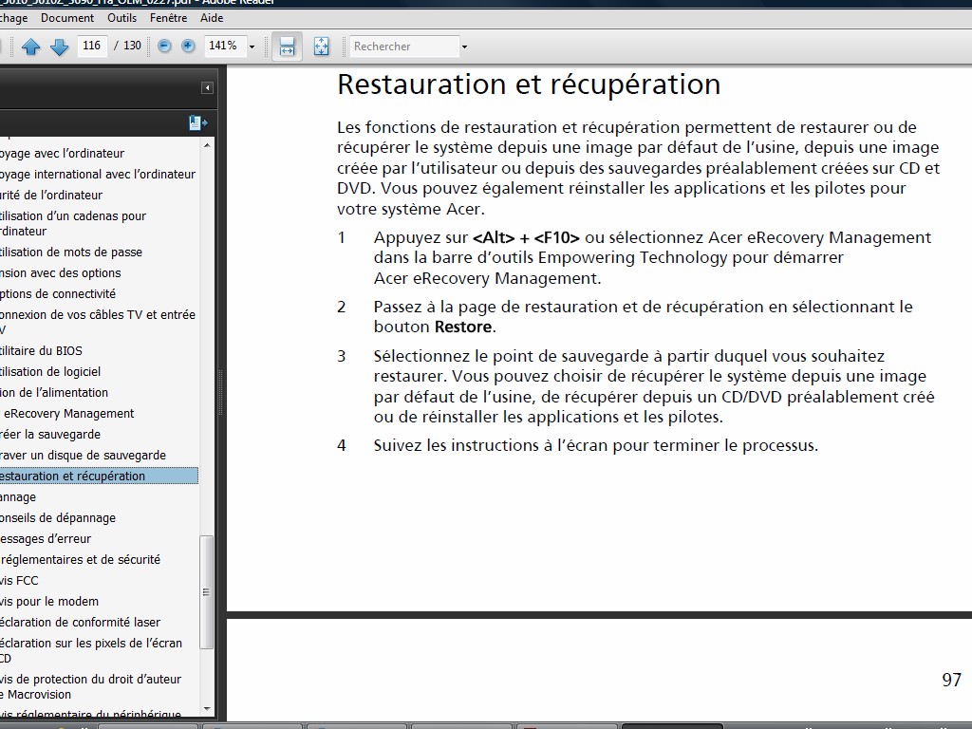Click the page number input field
The height and width of the screenshot is (729, 972).
tap(92, 46)
